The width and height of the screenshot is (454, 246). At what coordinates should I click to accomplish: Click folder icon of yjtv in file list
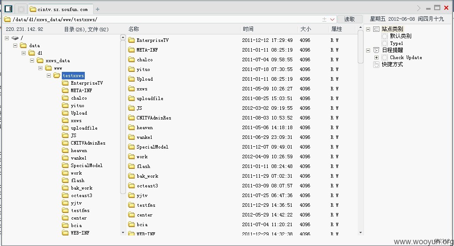point(132,195)
